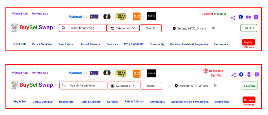Open the EN language selector in Dashboard header
The width and height of the screenshot is (268, 115).
[x=215, y=85]
